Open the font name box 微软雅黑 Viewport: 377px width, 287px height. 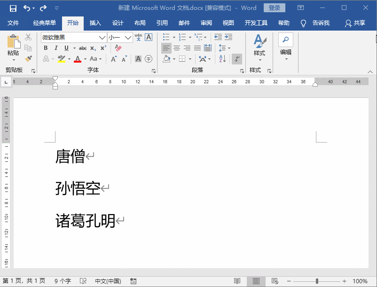[74, 38]
